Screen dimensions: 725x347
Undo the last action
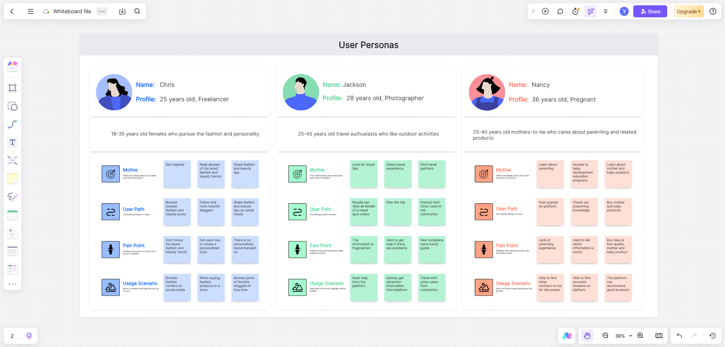[x=679, y=336]
